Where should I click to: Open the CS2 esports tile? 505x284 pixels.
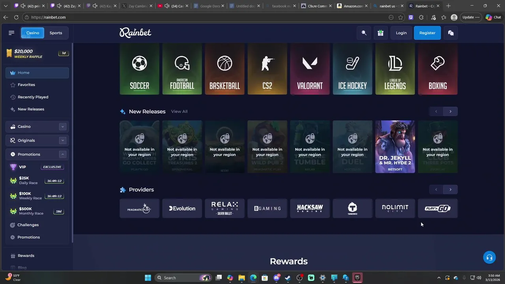point(267,69)
